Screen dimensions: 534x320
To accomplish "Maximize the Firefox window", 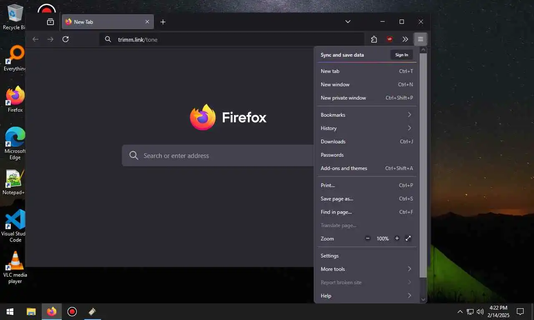I will click(402, 22).
